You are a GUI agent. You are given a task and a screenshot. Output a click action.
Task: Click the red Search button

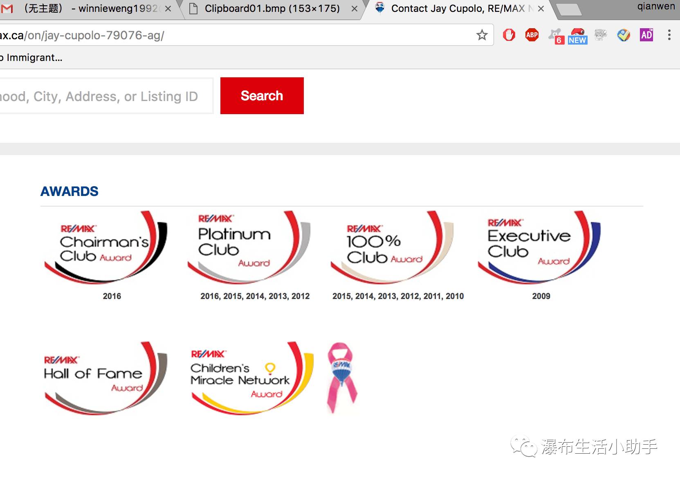(262, 96)
